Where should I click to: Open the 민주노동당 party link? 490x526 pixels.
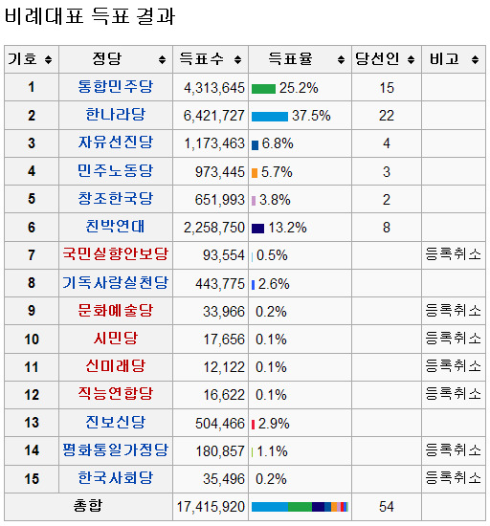(116, 170)
